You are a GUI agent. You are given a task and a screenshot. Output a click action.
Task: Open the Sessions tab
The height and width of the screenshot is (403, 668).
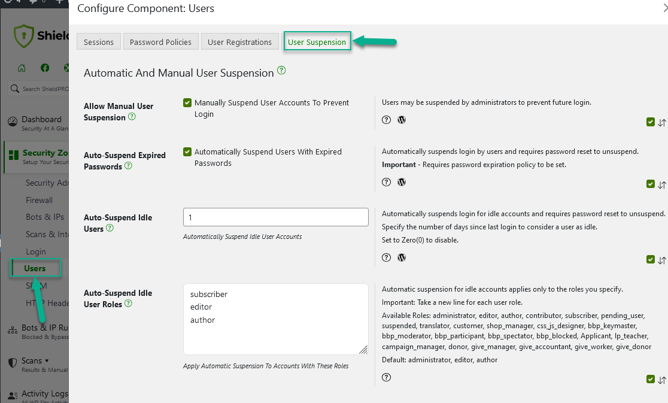[98, 41]
